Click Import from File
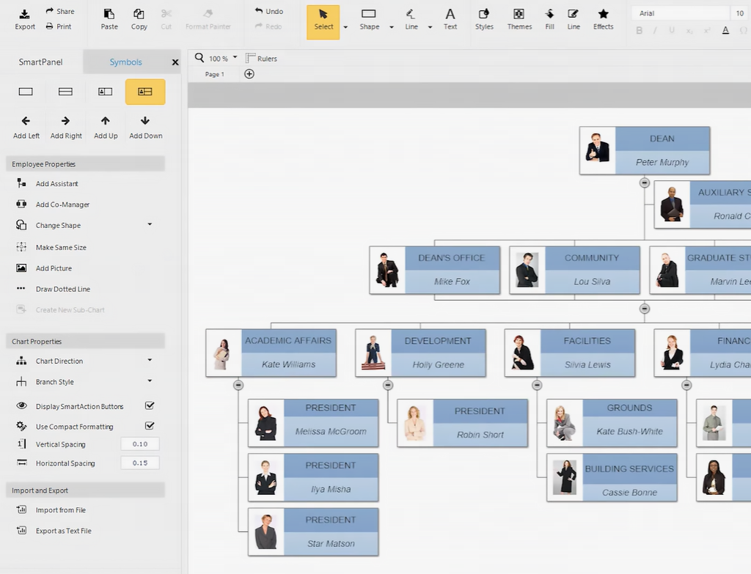This screenshot has width=751, height=574. click(x=51, y=509)
